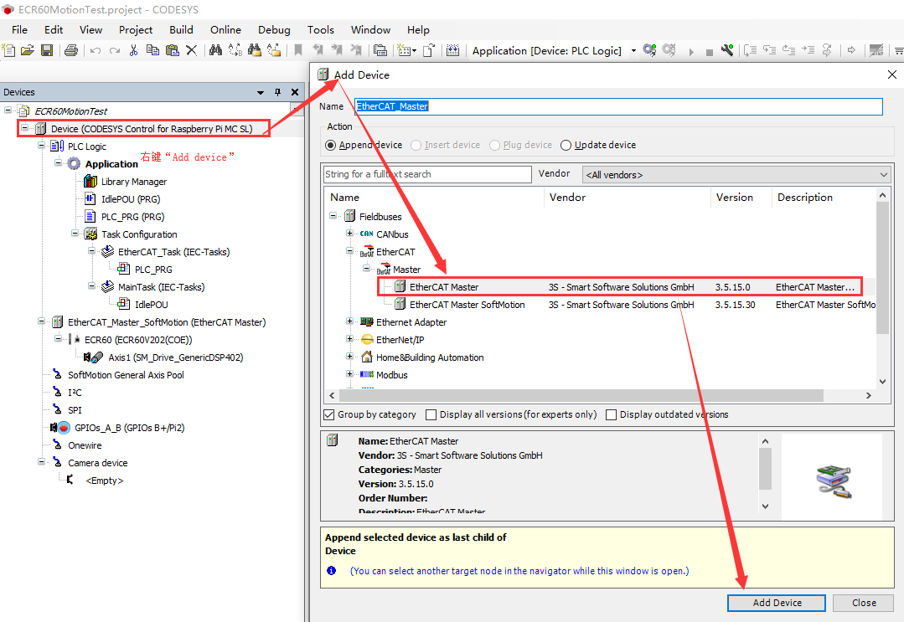
Task: Select Axis1 SM_Drive_GenericDSP402 node
Action: (175, 357)
